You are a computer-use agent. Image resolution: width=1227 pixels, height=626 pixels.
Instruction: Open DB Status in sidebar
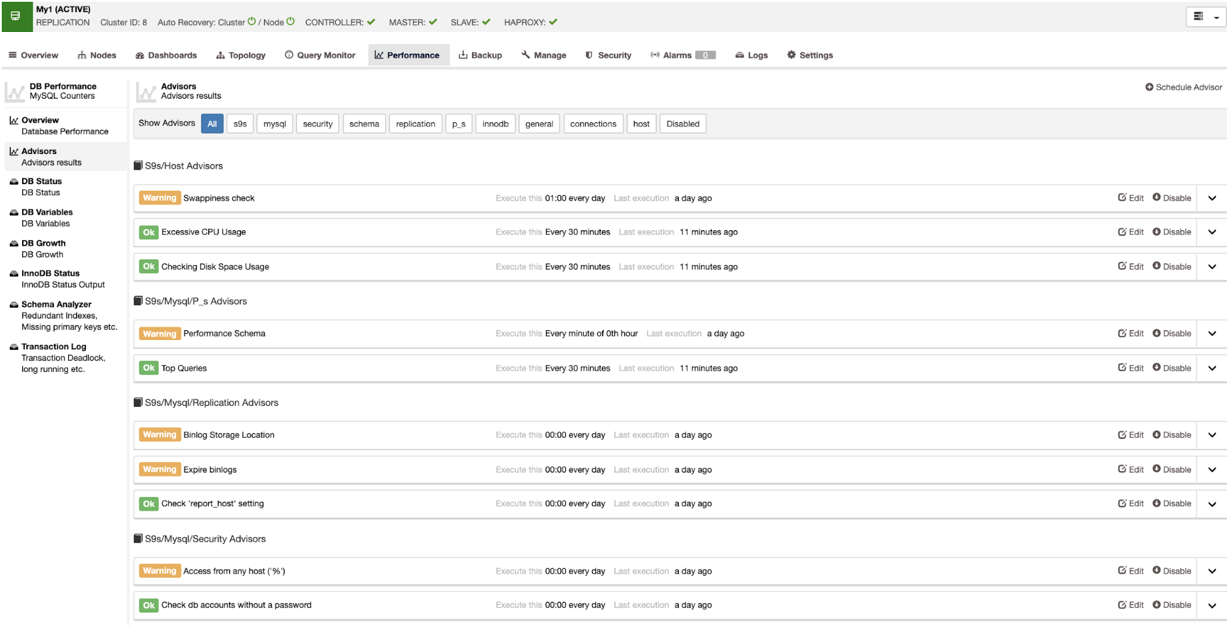click(x=64, y=187)
